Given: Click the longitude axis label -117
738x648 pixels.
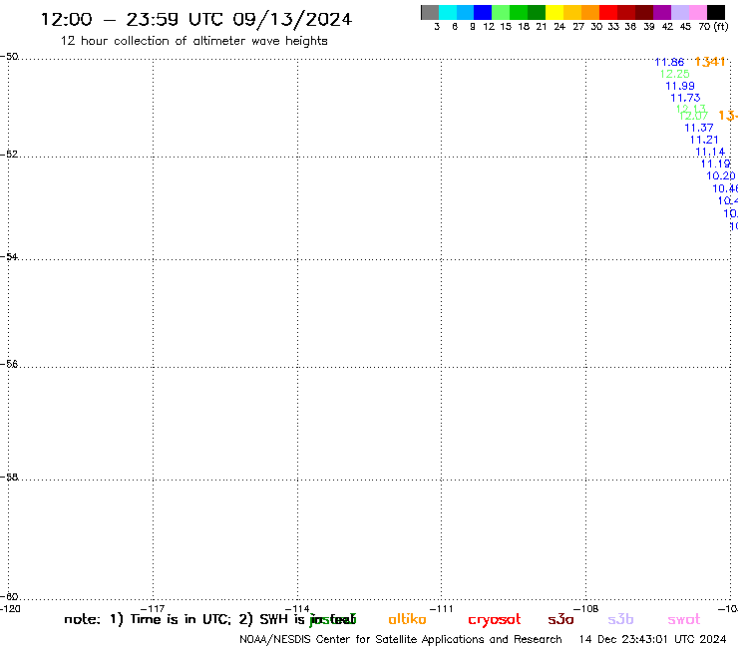Looking at the screenshot, I should [153, 609].
